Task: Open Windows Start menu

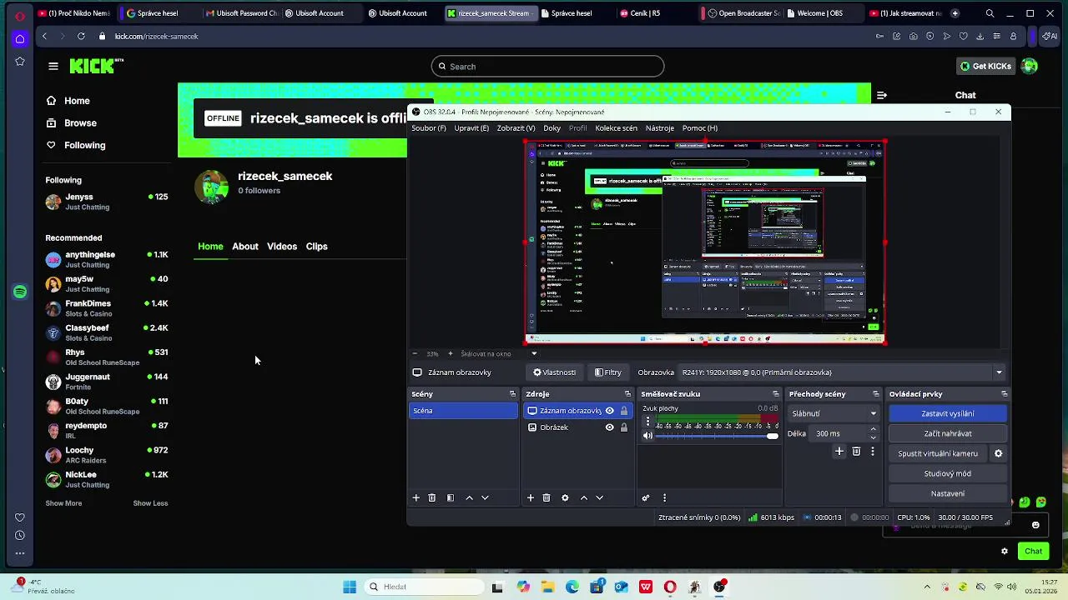Action: pyautogui.click(x=350, y=587)
